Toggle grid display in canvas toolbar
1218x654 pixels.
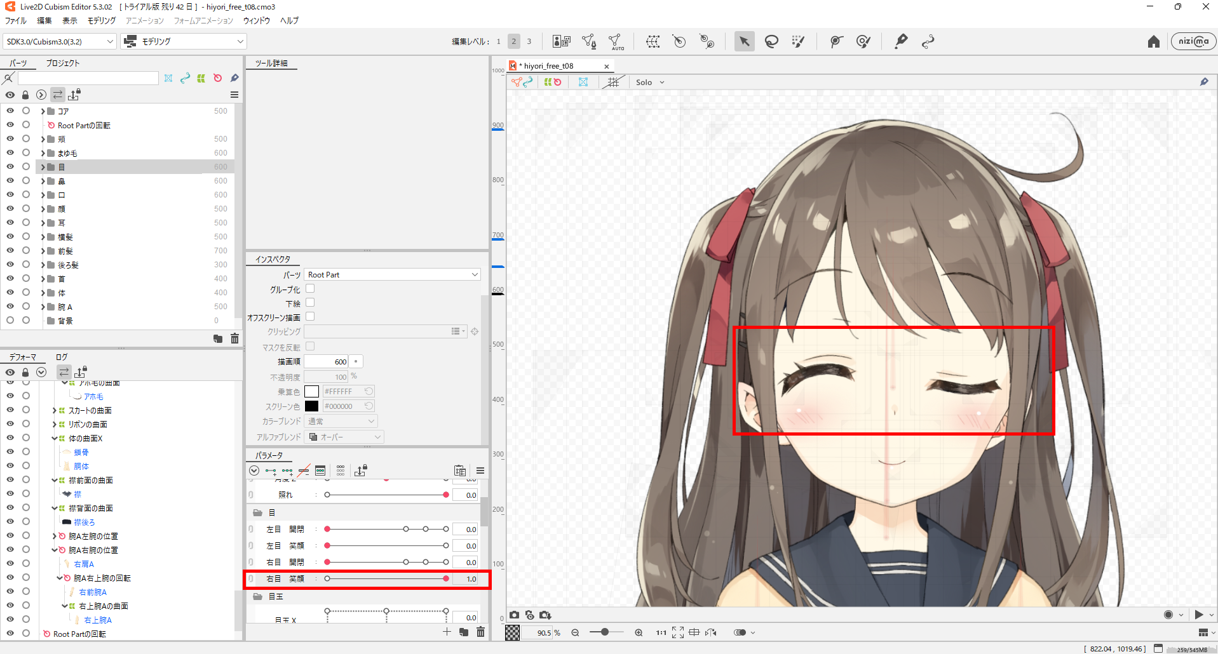pos(613,82)
